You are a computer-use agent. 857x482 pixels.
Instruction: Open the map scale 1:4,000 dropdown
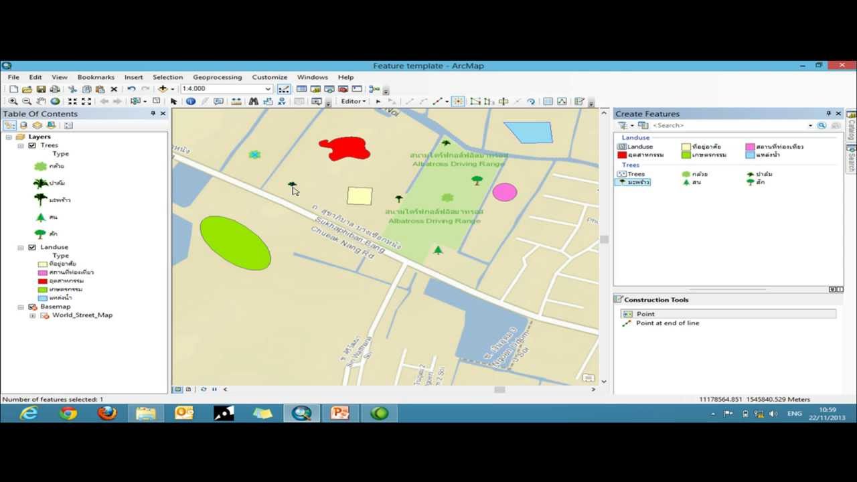click(268, 89)
